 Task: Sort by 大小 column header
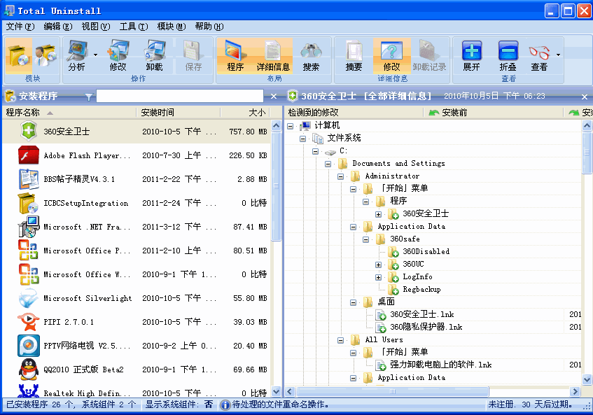(x=246, y=112)
